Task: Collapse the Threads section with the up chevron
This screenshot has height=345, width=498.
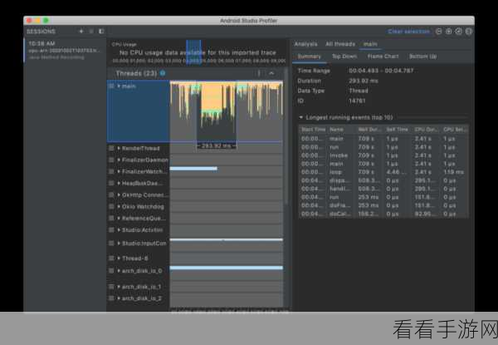Action: click(271, 73)
